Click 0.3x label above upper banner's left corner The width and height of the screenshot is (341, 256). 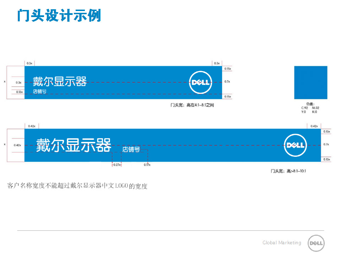[29, 63]
